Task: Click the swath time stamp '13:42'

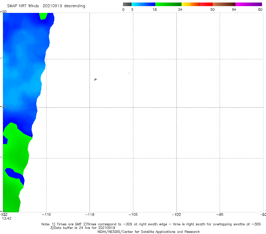Action: (x=6, y=219)
